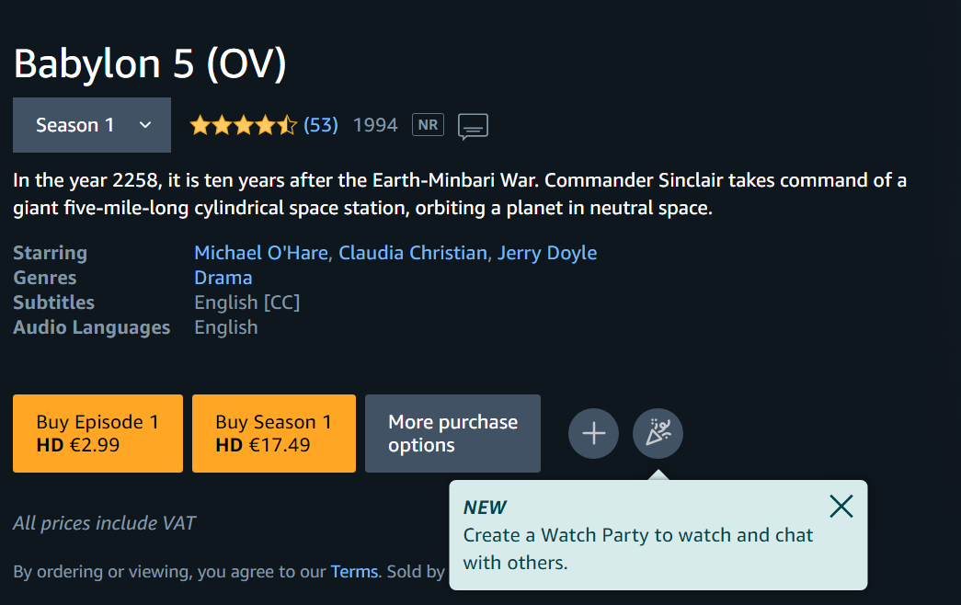
Task: Open Claudia Christian's actor page
Action: coord(413,253)
